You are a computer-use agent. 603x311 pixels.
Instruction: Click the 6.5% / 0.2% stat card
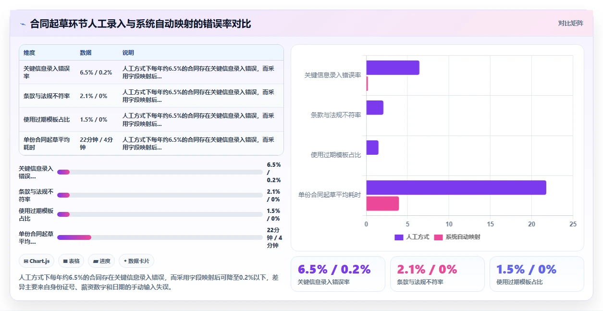pyautogui.click(x=338, y=274)
